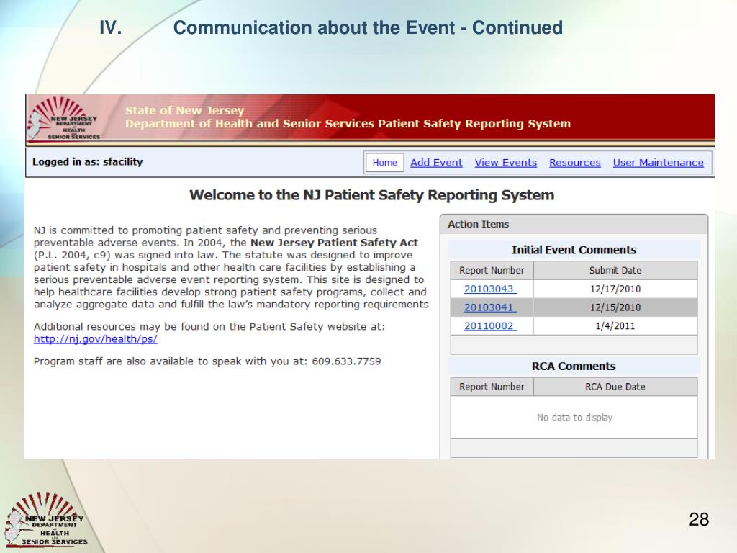Click NJ Health logo at slide bottom
The image size is (737, 553).
tap(45, 519)
